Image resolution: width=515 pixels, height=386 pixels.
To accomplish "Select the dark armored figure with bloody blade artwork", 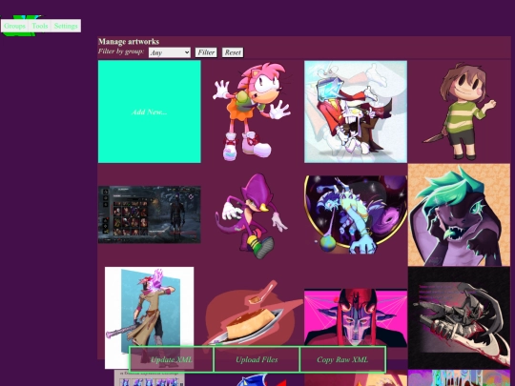I will [x=459, y=317].
